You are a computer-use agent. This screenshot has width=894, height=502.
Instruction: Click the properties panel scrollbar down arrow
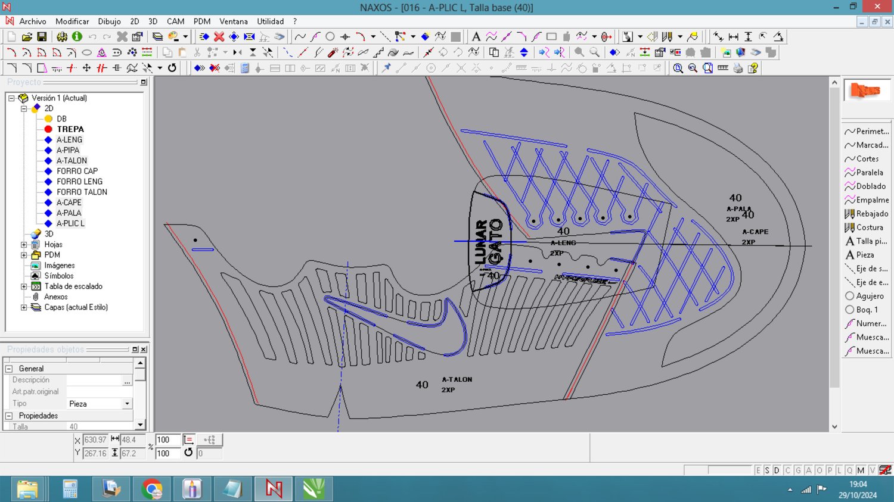tap(140, 425)
